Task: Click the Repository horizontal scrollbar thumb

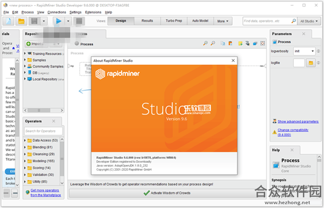Action: [39, 110]
